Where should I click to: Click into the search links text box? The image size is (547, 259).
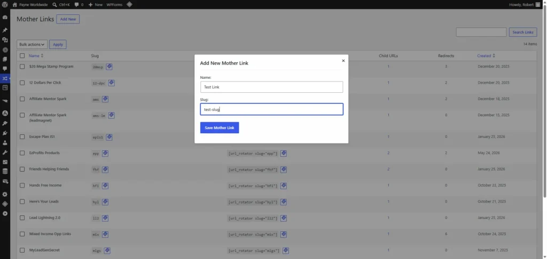pos(481,32)
